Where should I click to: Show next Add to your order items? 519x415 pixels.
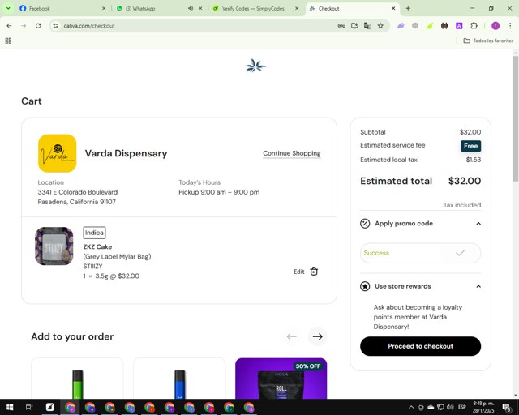pyautogui.click(x=317, y=336)
